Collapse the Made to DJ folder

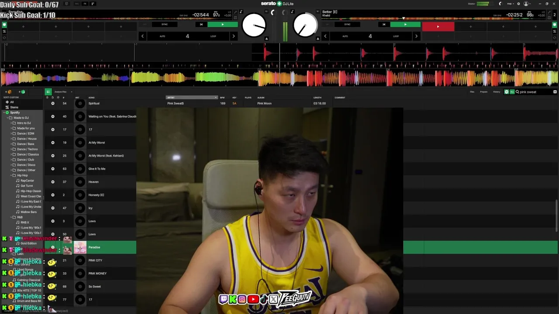pos(7,118)
